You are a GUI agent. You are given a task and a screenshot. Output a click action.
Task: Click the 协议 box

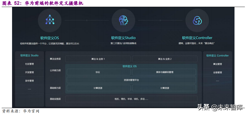(99, 72)
